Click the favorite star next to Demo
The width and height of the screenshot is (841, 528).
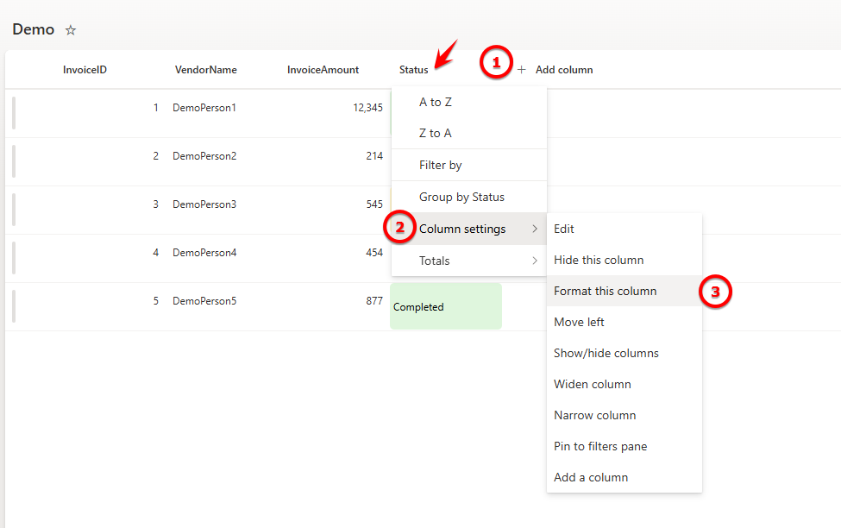click(71, 30)
